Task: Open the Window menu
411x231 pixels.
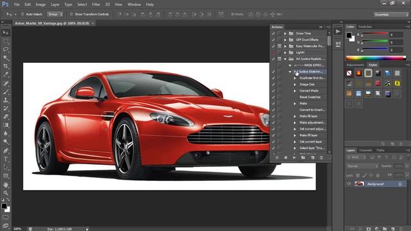Action: pos(134,4)
